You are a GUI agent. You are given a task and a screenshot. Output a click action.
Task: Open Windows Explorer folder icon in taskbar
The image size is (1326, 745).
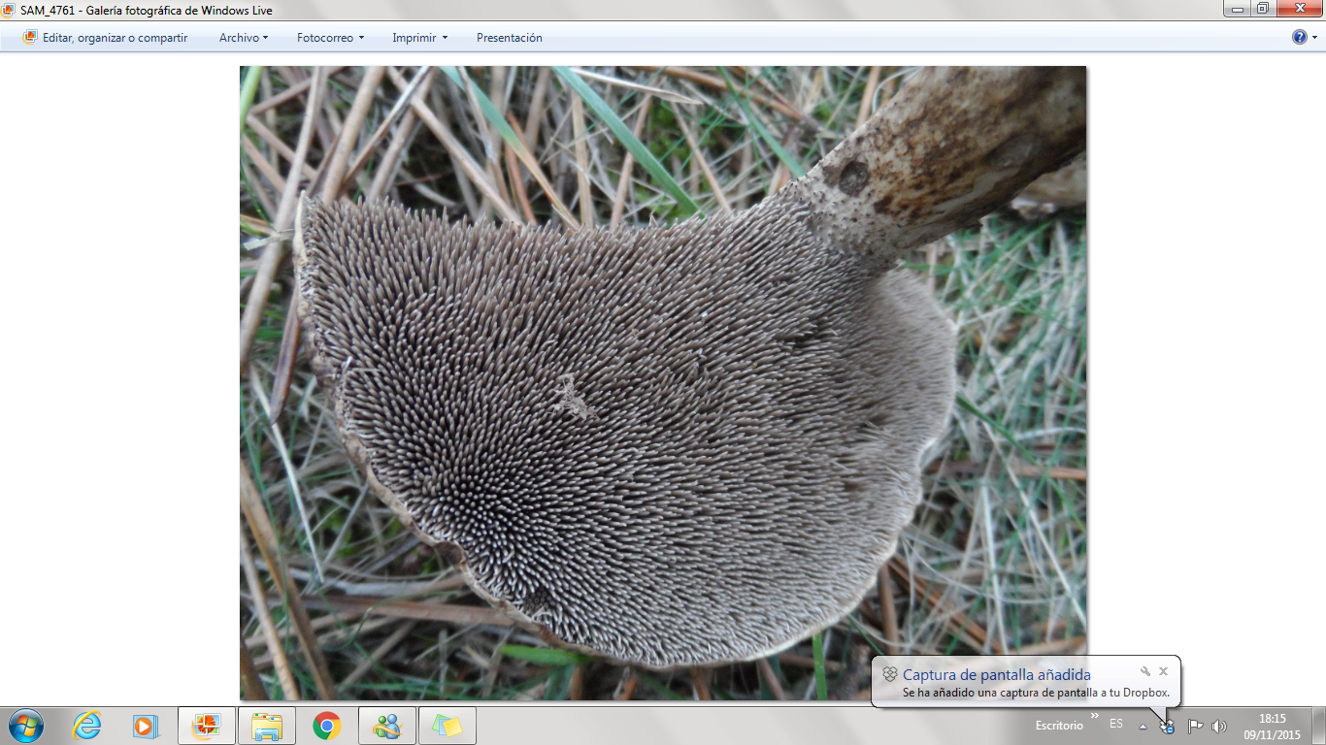(x=267, y=726)
